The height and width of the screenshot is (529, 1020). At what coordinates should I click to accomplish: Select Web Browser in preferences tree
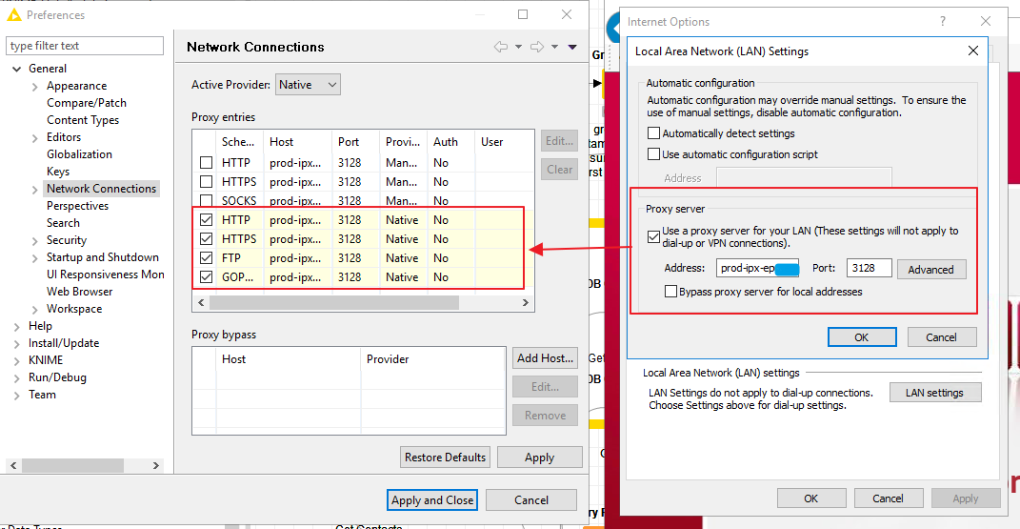(x=79, y=292)
